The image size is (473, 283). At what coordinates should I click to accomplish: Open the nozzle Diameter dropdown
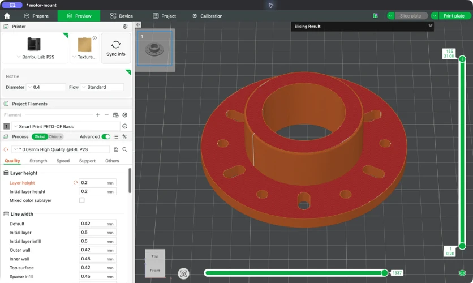pyautogui.click(x=46, y=87)
